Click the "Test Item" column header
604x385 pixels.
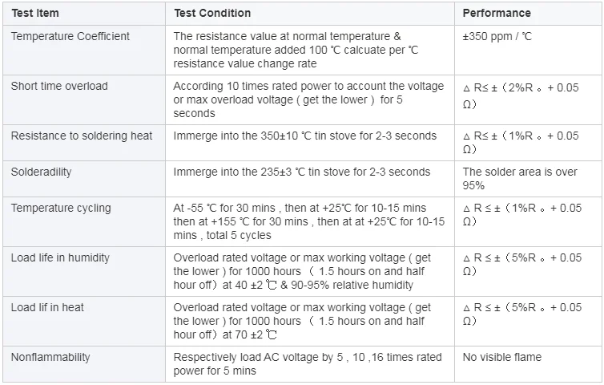[x=34, y=13]
